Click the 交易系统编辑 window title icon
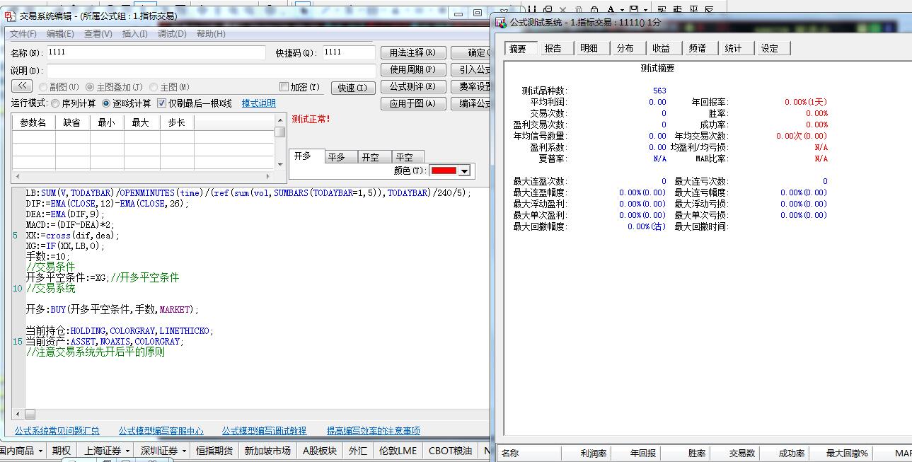 pyautogui.click(x=10, y=15)
